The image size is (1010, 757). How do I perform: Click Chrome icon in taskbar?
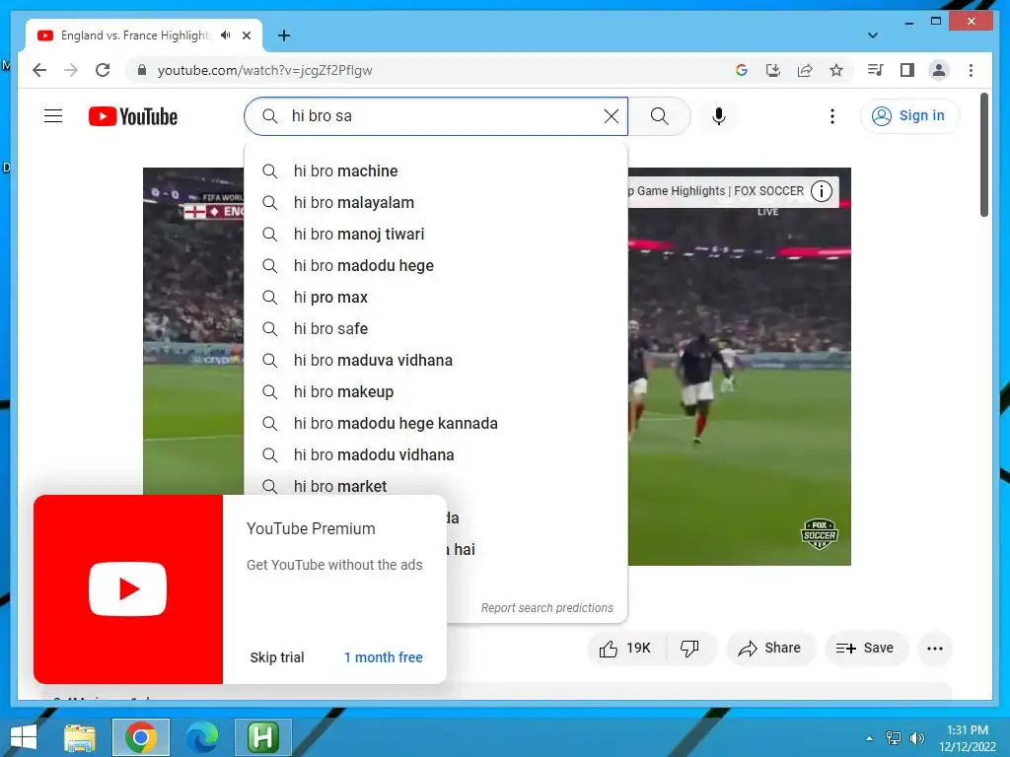pyautogui.click(x=140, y=737)
